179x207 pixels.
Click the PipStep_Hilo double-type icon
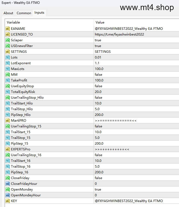8,115
